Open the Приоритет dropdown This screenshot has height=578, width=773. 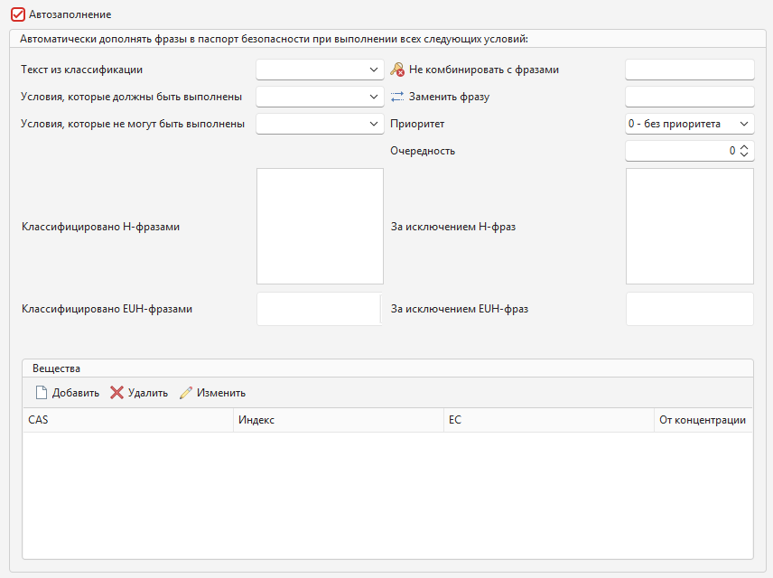point(690,124)
